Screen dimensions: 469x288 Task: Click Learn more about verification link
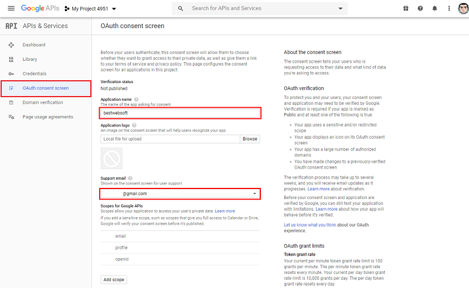pos(318,189)
